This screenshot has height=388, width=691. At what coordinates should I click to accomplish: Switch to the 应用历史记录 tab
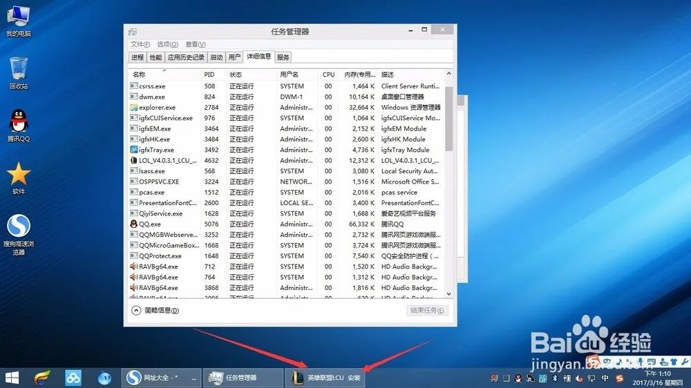pyautogui.click(x=186, y=57)
